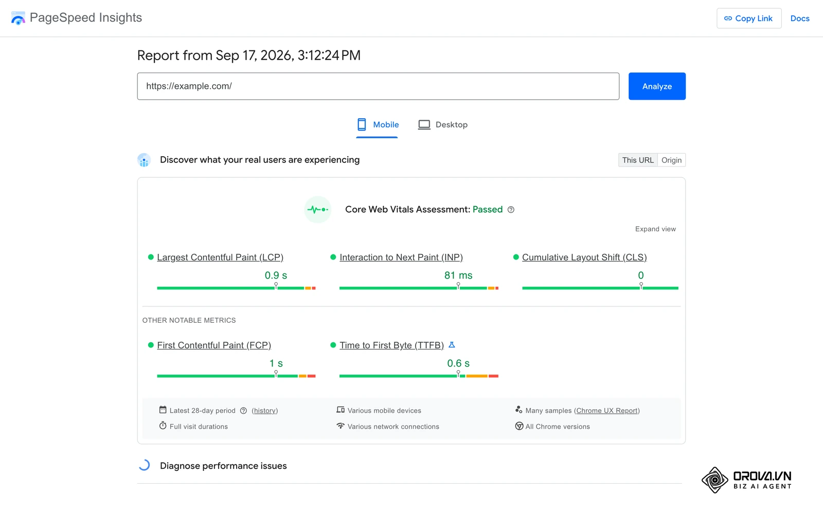823x514 pixels.
Task: Click Full visit durations text
Action: pos(199,427)
